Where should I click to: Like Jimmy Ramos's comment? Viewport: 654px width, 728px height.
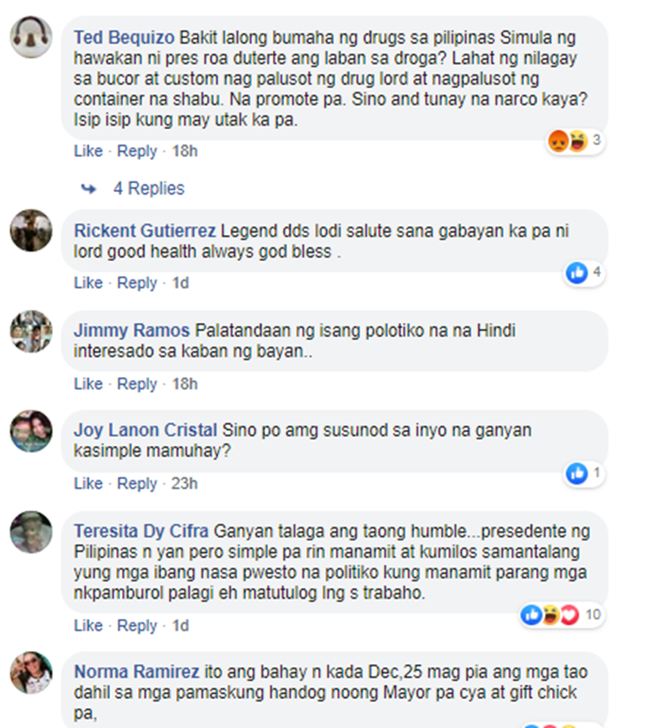point(88,384)
